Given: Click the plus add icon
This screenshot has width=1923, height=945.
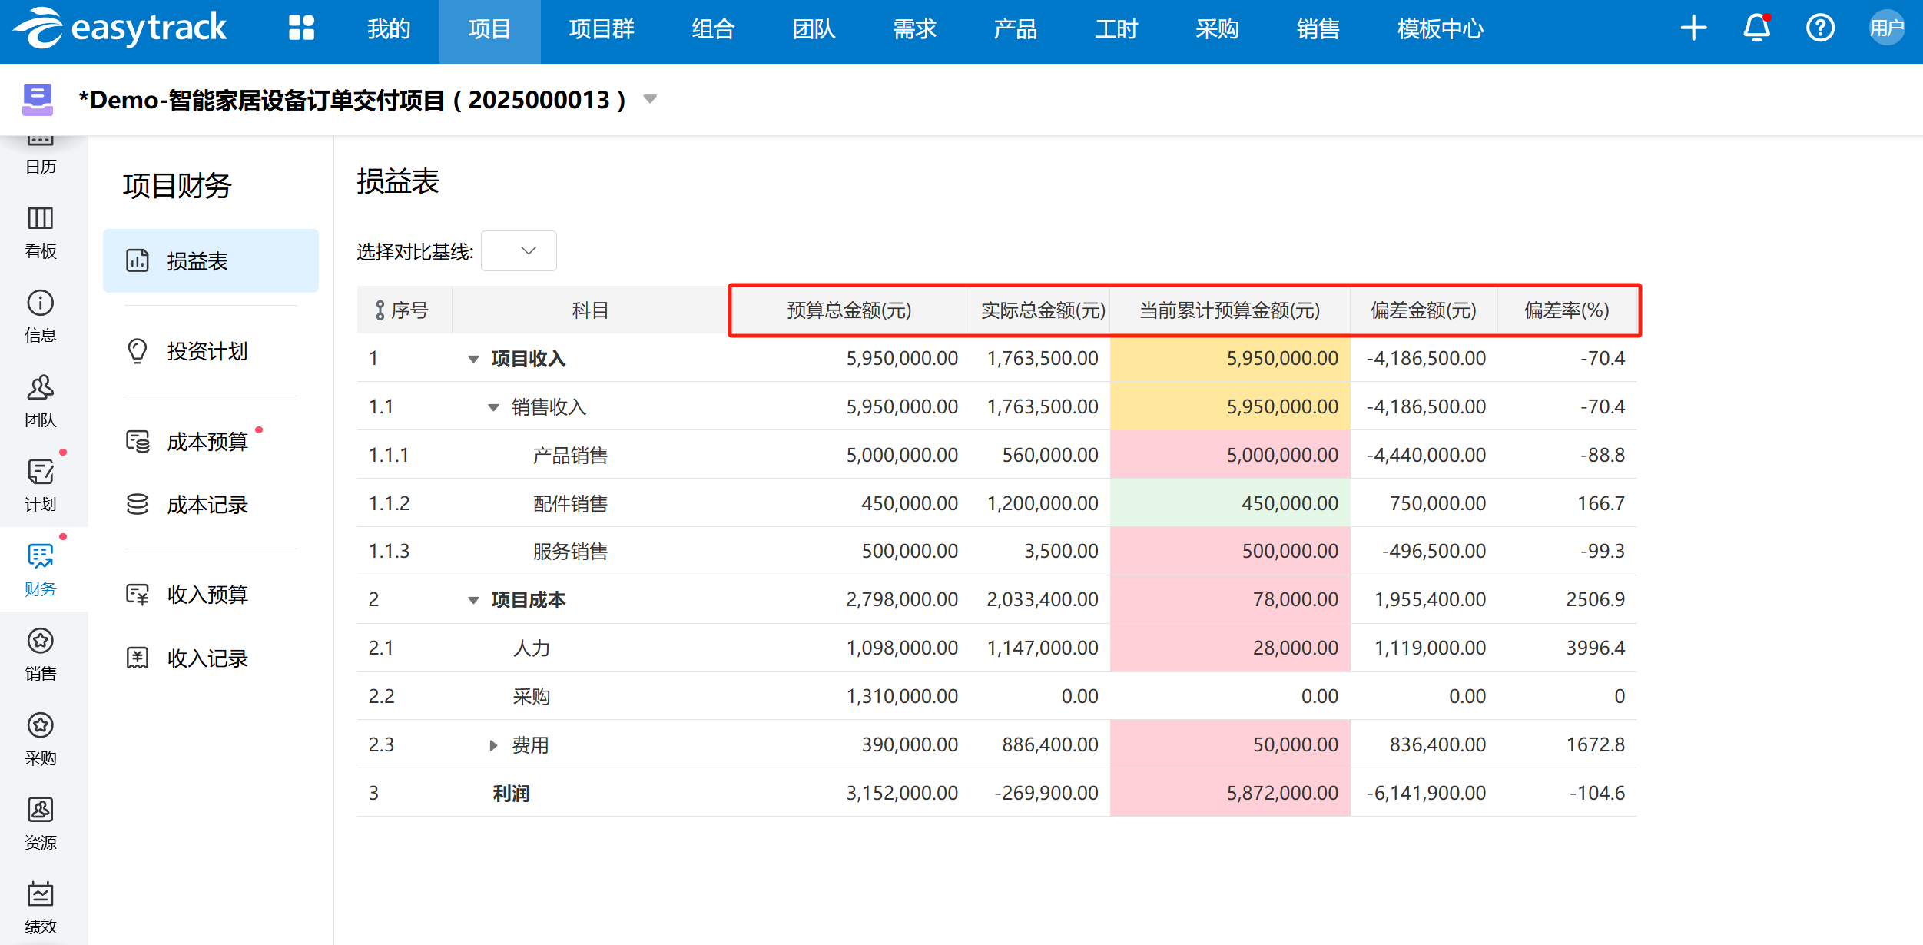Looking at the screenshot, I should (x=1693, y=28).
